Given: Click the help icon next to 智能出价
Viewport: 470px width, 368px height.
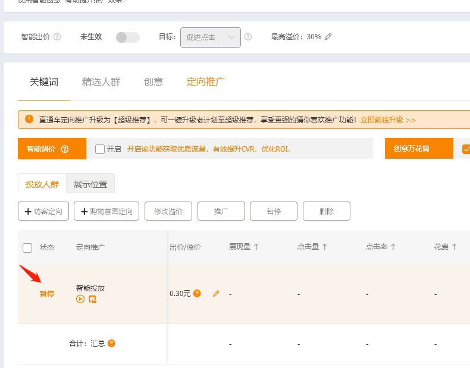Looking at the screenshot, I should click(x=57, y=37).
